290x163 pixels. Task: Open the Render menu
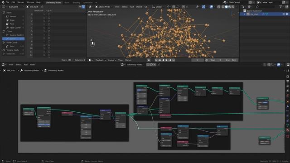(21, 2)
